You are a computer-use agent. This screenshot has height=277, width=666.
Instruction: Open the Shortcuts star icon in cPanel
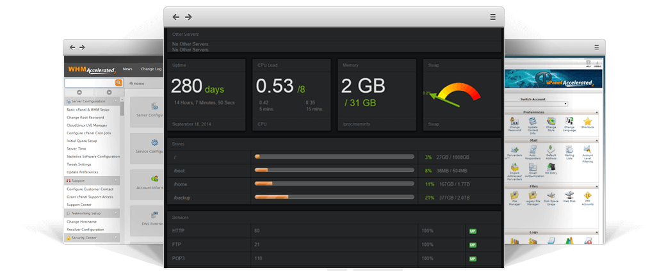tap(587, 123)
